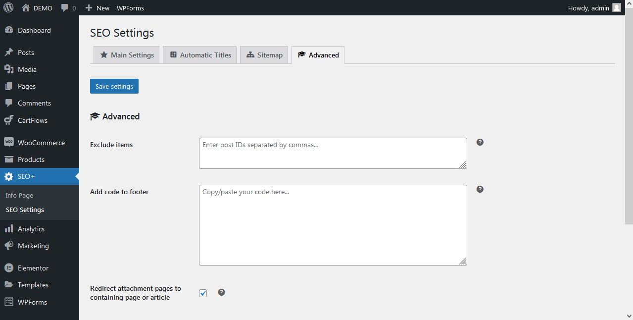Open help tooltip for Redirect attachment pages
Viewport: 633px width, 320px height.
click(222, 292)
